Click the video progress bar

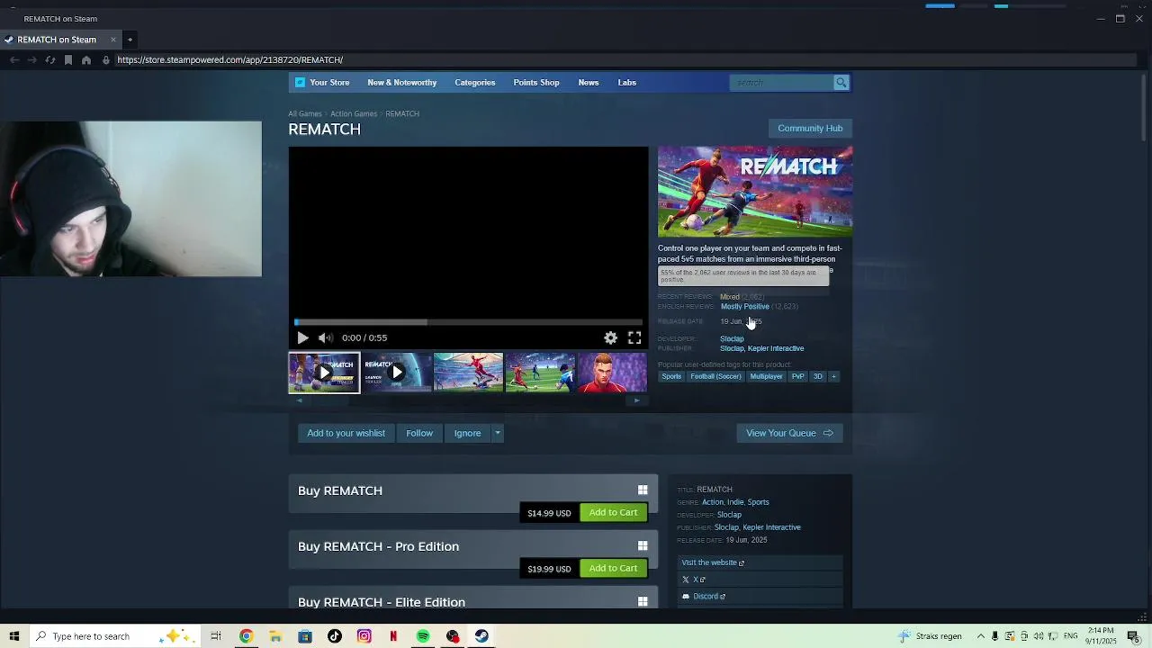(468, 321)
